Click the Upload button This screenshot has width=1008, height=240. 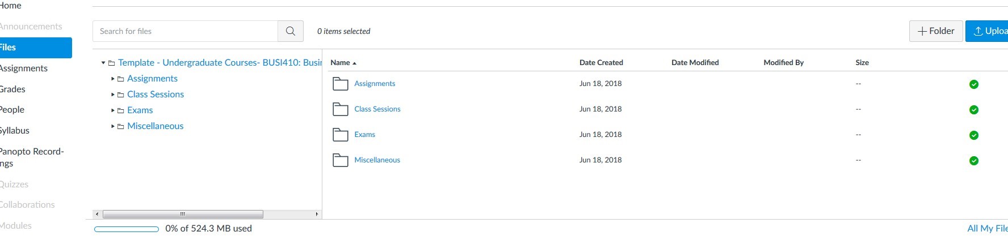pos(988,31)
